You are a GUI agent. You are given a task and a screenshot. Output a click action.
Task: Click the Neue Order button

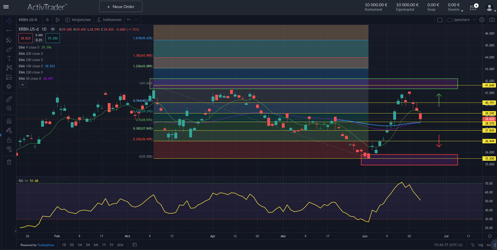[x=121, y=6]
